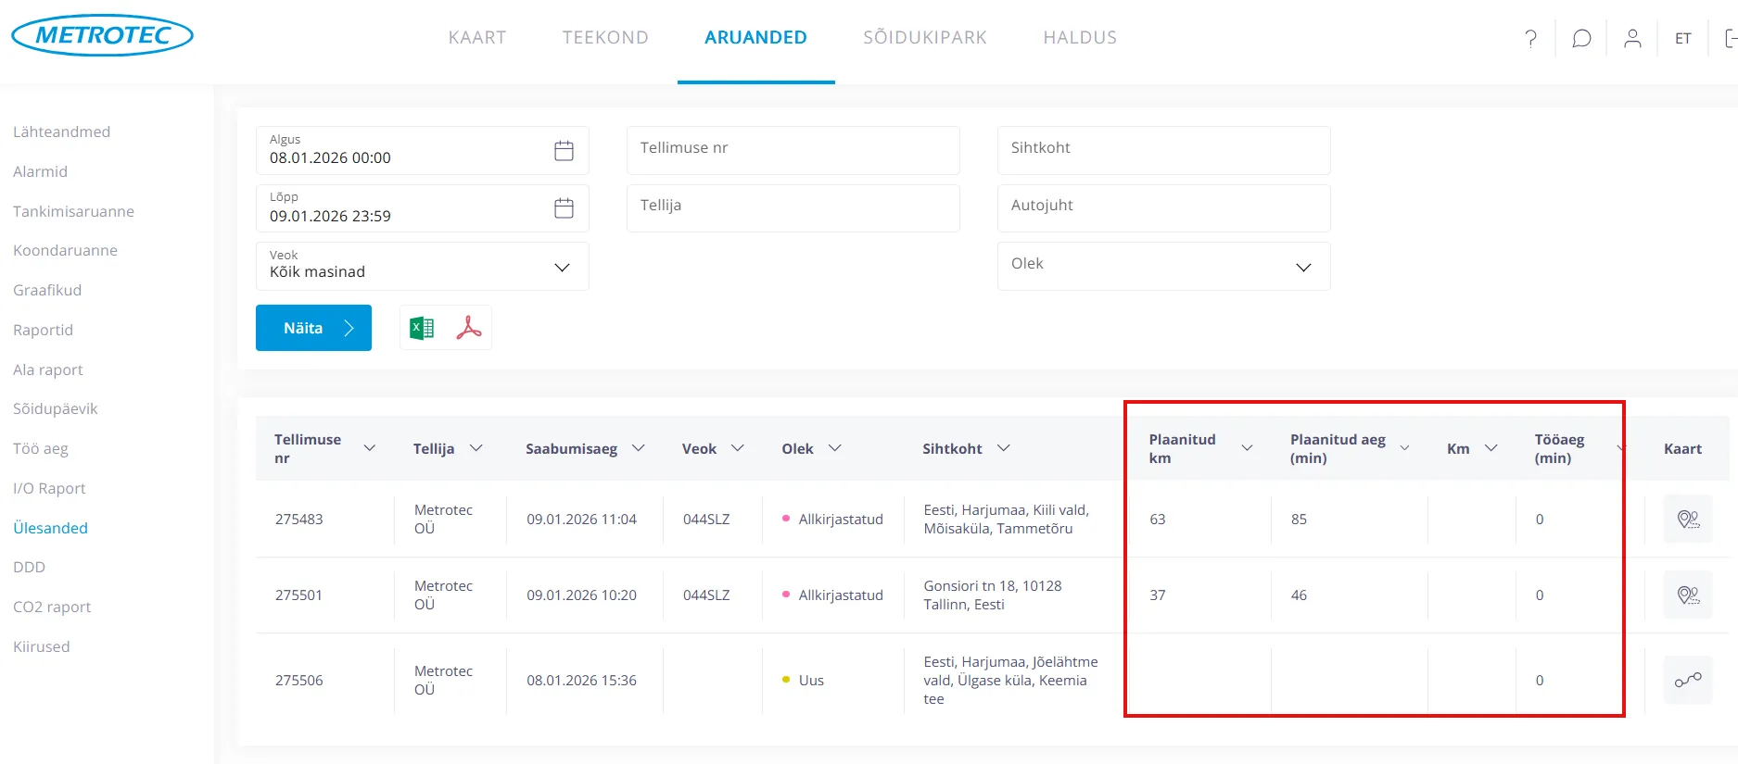The width and height of the screenshot is (1738, 764).
Task: Open the help question mark icon
Action: click(1530, 38)
